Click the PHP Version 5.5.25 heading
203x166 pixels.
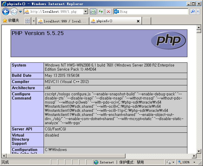click(37, 33)
